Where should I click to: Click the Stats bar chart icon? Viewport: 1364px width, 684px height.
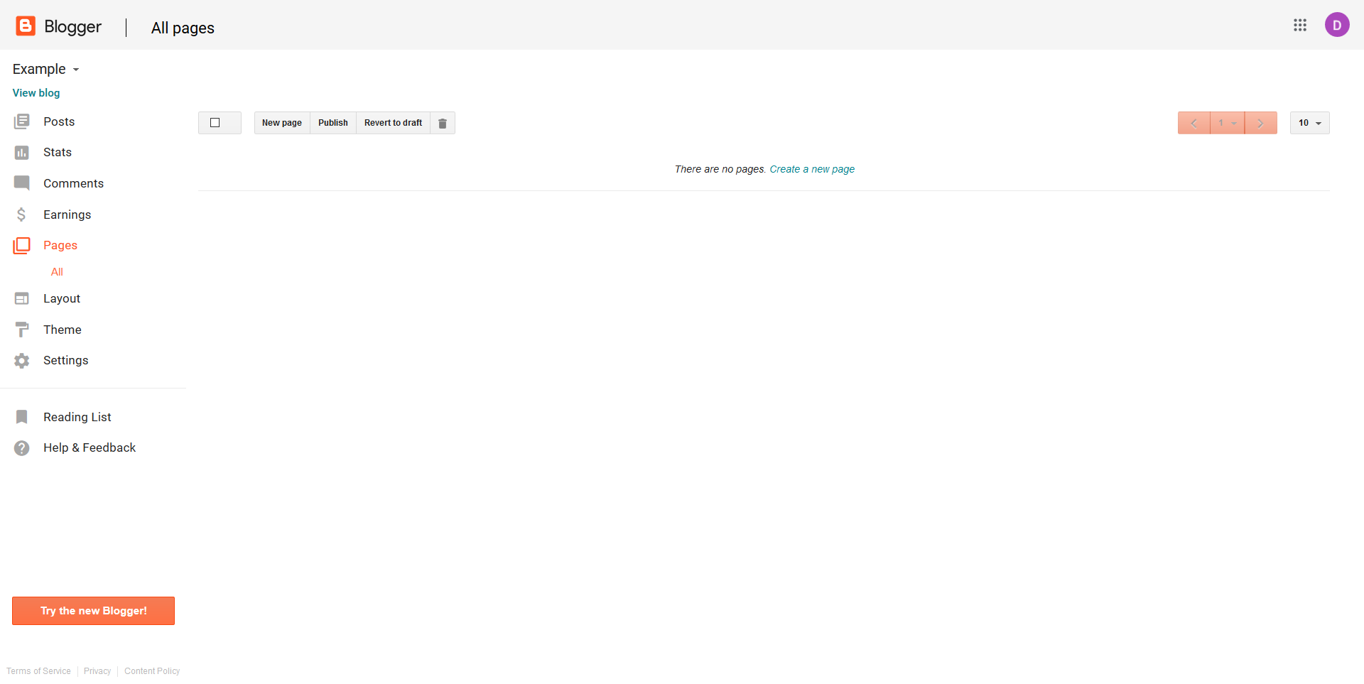coord(22,153)
